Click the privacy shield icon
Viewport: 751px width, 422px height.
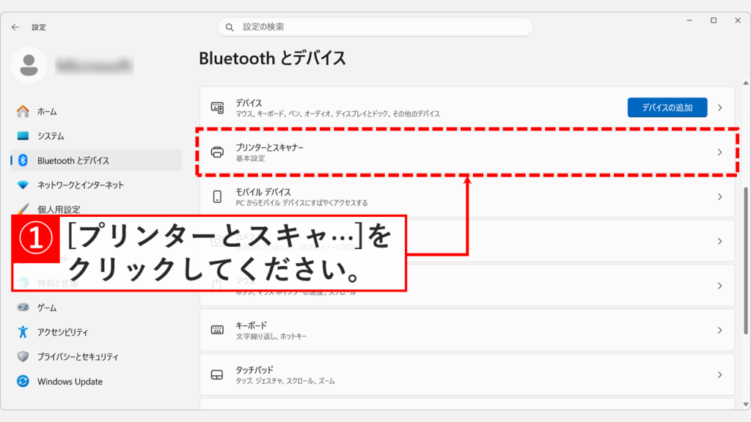pyautogui.click(x=23, y=357)
